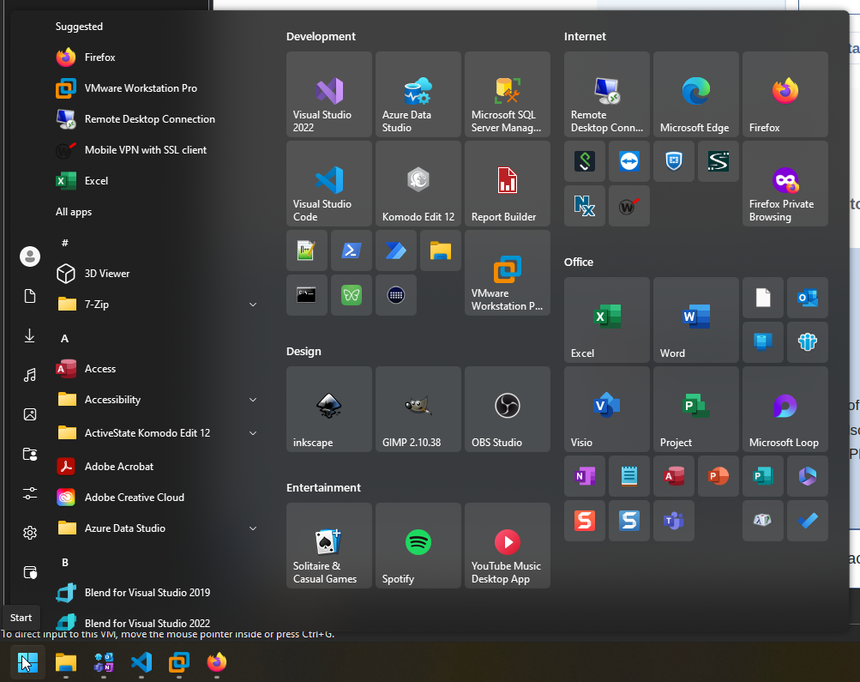This screenshot has width=860, height=682.
Task: Open Mobile VPN with SSL client entry
Action: click(156, 150)
